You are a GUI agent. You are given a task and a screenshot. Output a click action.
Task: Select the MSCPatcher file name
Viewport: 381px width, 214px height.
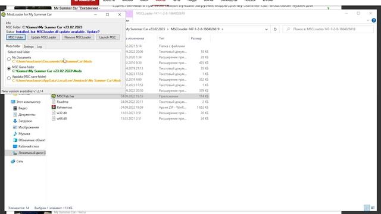[x=65, y=96]
